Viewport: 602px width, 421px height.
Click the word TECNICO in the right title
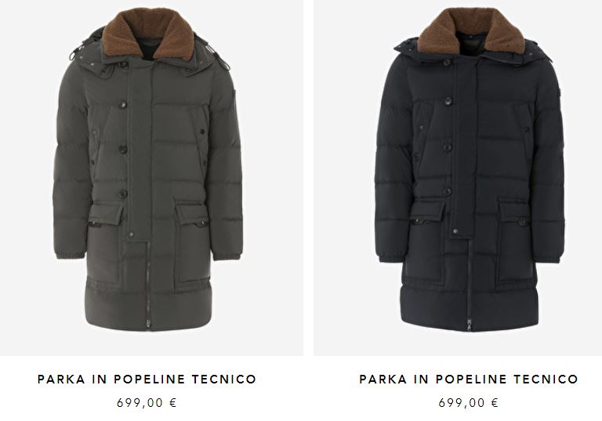pos(546,380)
